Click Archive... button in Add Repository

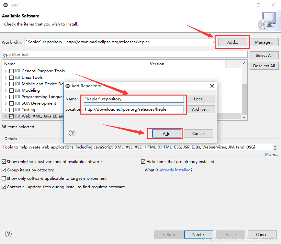click(200, 109)
